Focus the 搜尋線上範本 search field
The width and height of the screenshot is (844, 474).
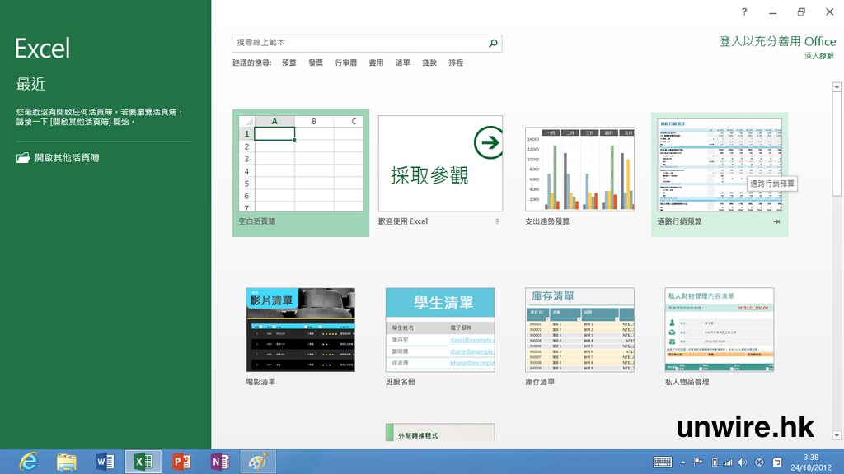(359, 43)
